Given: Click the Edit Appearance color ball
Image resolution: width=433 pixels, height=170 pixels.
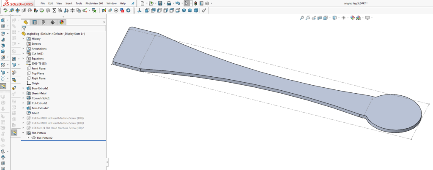Looking at the screenshot, I should [352, 18].
